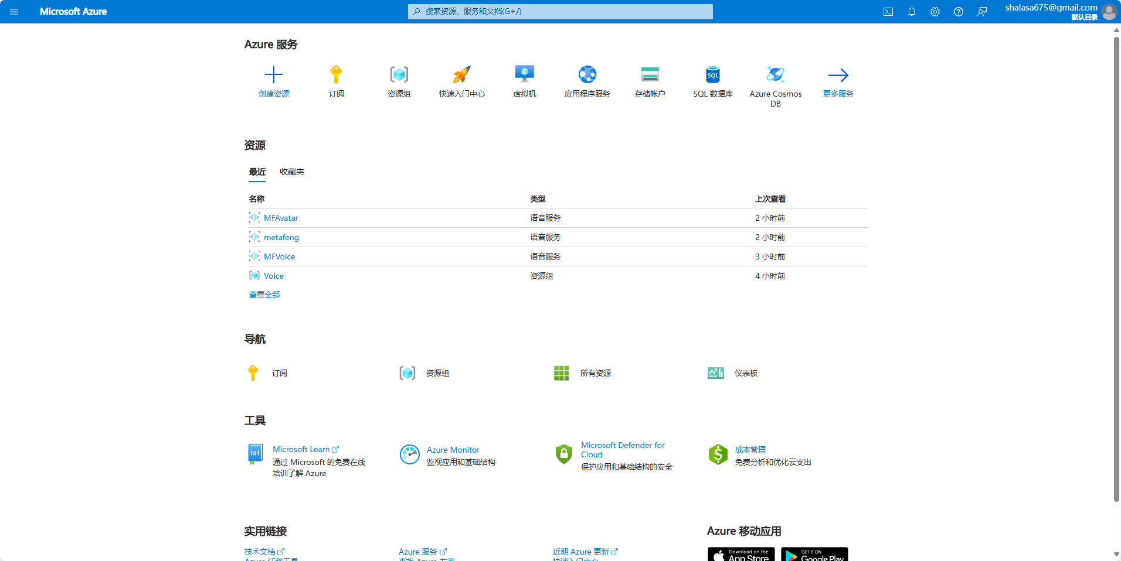Click the speech icon beside metafeng
This screenshot has height=561, width=1121.
tap(254, 237)
